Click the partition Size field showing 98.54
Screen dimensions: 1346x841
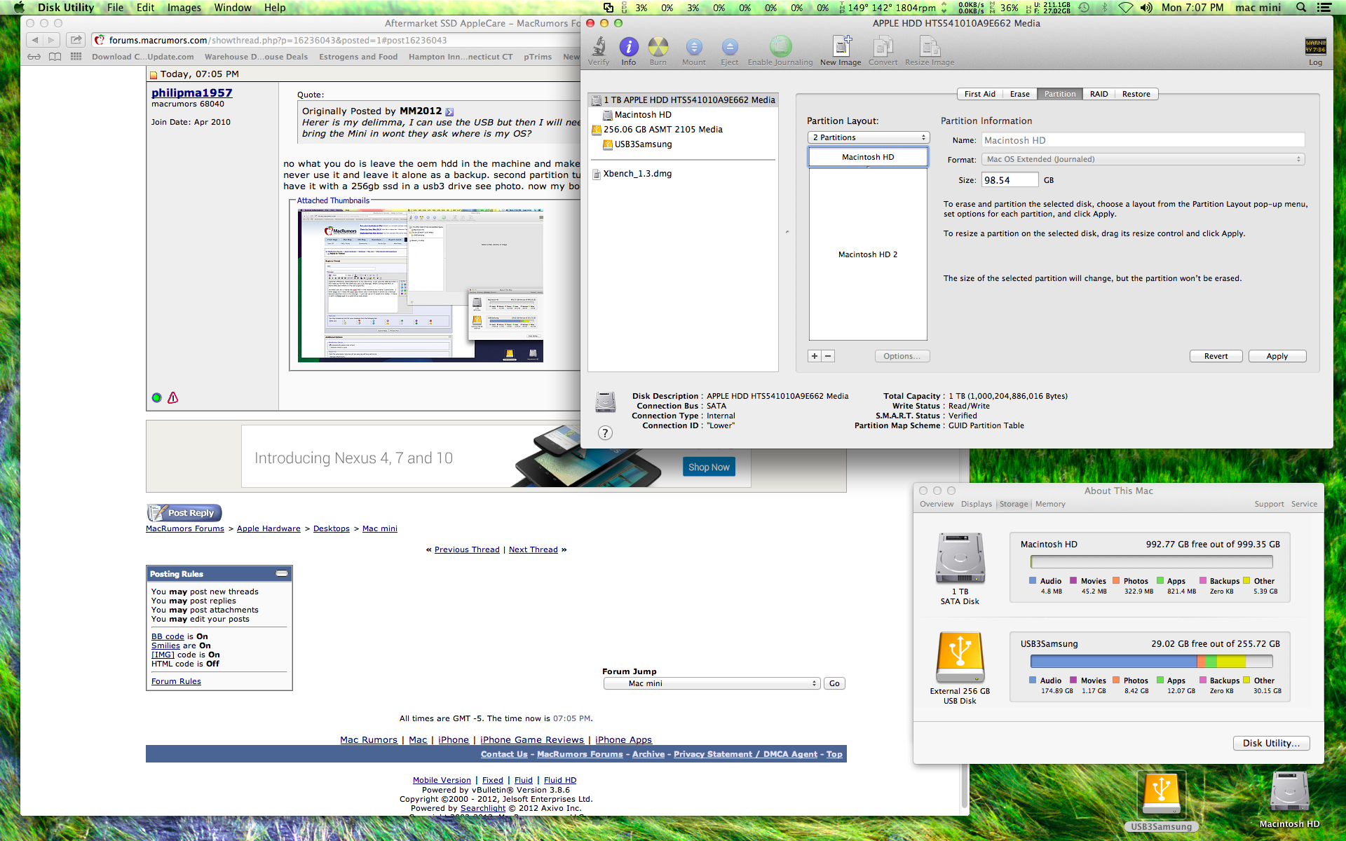pos(1009,180)
